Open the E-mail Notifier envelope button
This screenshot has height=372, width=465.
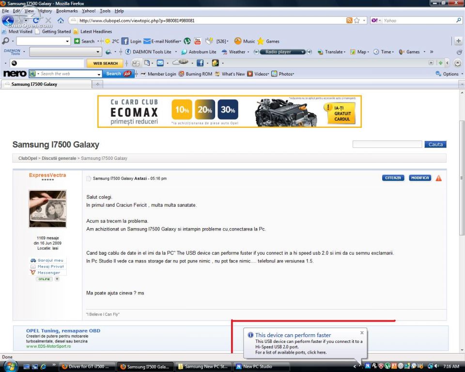point(162,41)
